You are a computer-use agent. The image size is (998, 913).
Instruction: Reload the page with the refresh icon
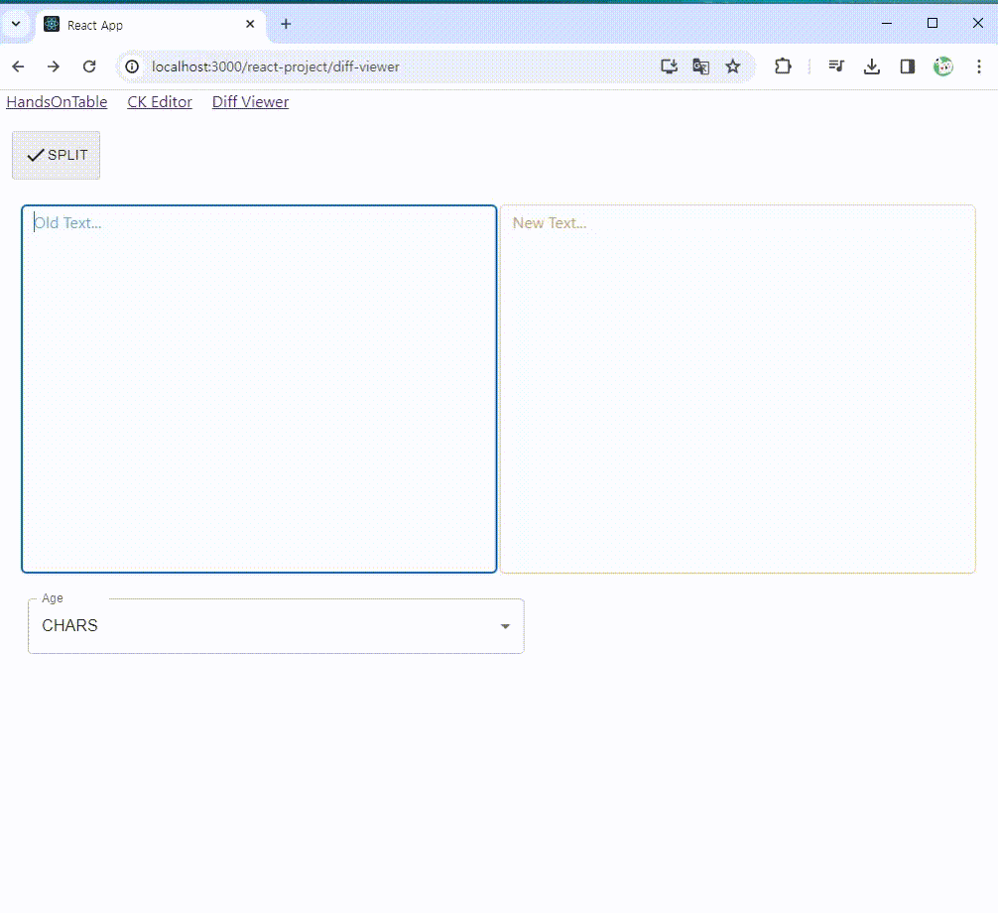pyautogui.click(x=89, y=66)
